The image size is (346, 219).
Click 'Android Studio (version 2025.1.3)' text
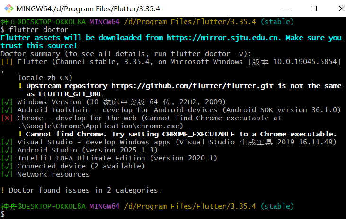pyautogui.click(x=88, y=151)
